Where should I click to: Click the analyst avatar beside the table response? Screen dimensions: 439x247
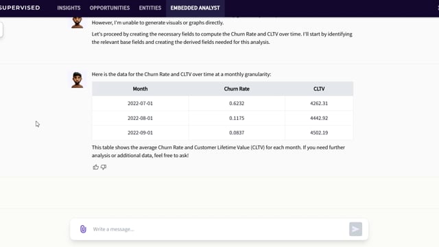coord(77,80)
